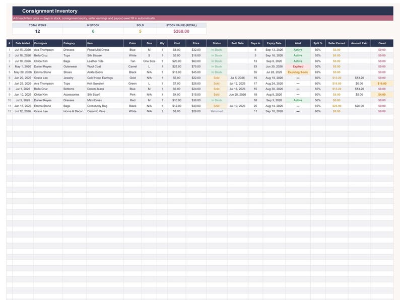Screen dimensions: 400x300
Task: Select the 'Aug 19, 2026' expiry date cell
Action: tap(274, 78)
